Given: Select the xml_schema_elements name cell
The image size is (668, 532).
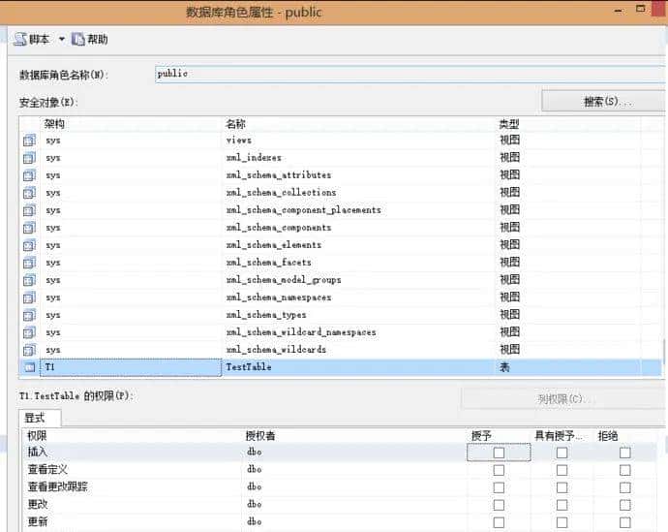Looking at the screenshot, I should 274,245.
